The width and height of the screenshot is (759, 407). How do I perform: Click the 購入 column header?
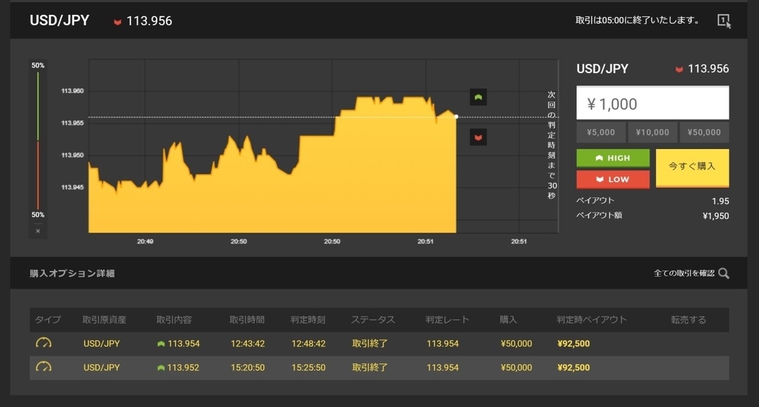coord(508,320)
